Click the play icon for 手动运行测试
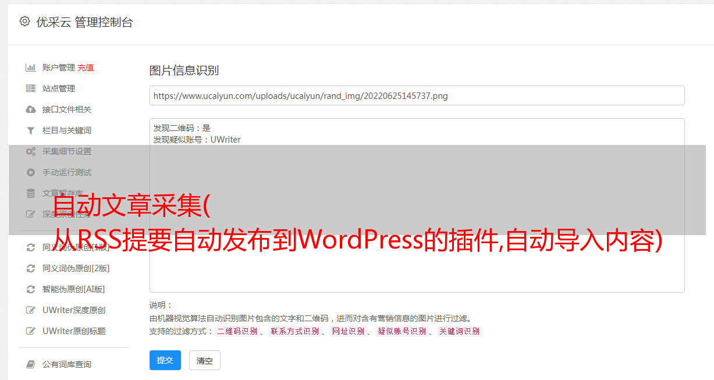 click(31, 172)
